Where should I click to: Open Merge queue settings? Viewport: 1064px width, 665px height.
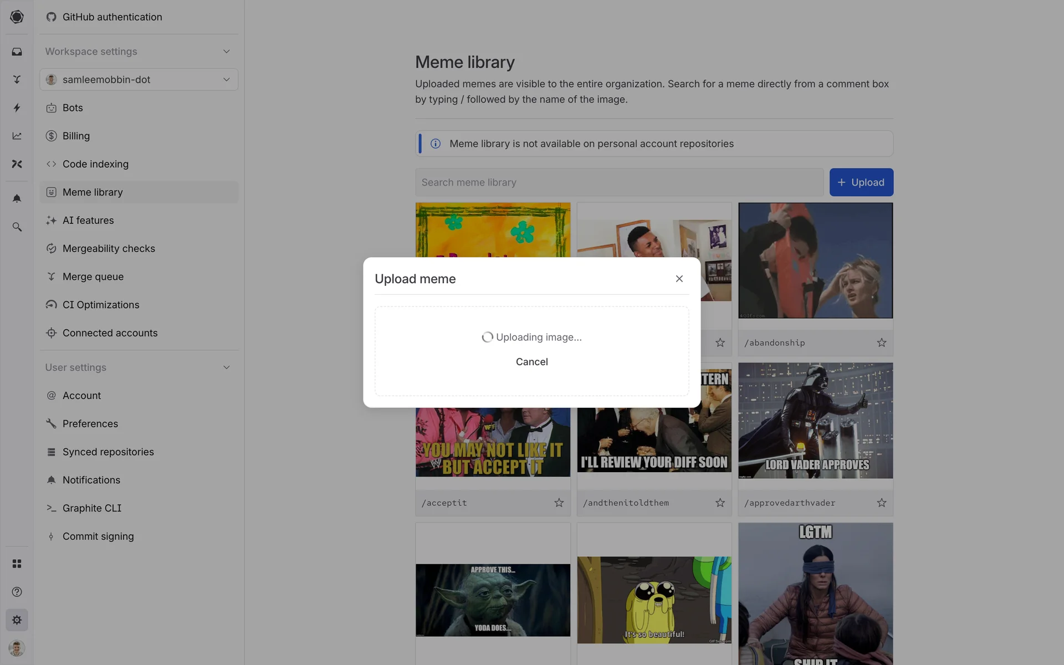tap(93, 277)
